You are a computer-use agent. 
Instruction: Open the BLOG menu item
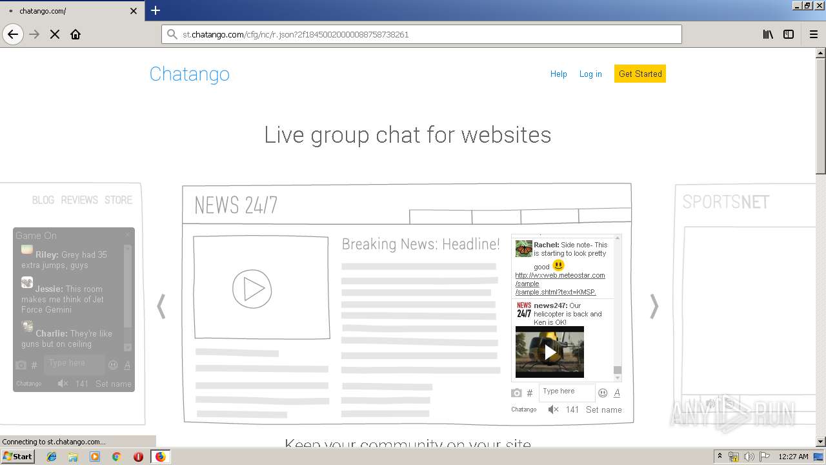pos(43,200)
